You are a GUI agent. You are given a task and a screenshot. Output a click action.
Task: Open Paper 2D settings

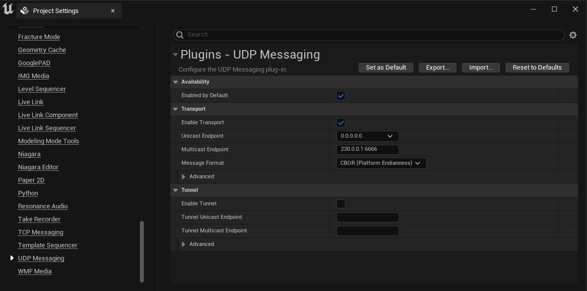pyautogui.click(x=31, y=180)
